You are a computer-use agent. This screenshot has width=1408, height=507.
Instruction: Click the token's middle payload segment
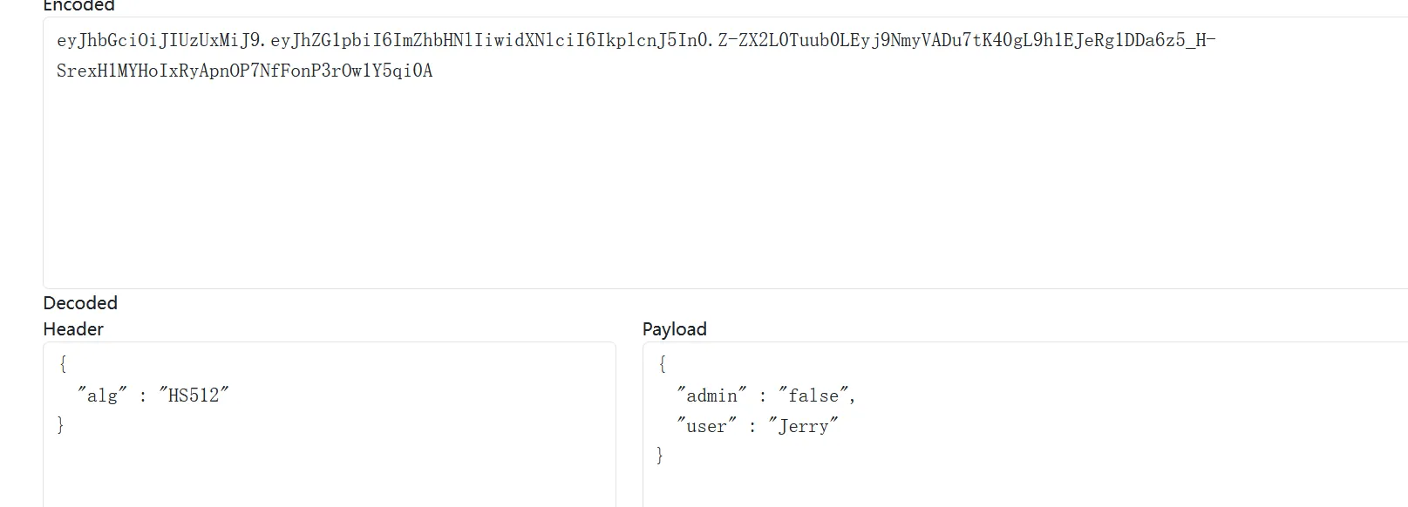tap(490, 40)
